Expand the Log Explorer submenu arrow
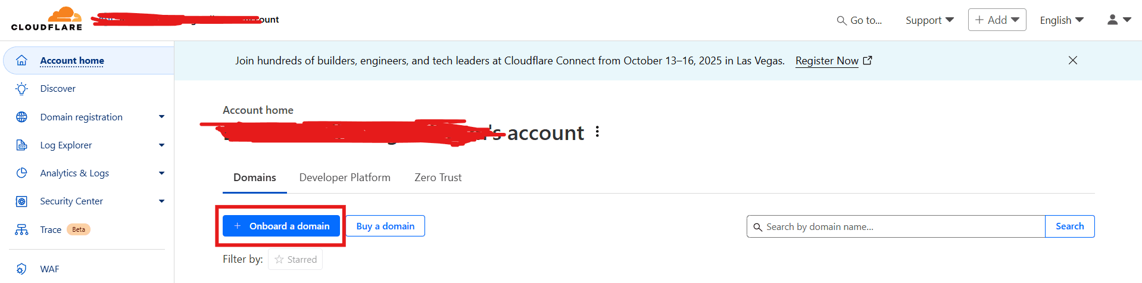The image size is (1142, 283). coord(161,145)
